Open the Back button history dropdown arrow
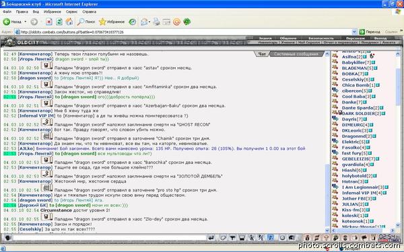The width and height of the screenshot is (404, 252). (26, 22)
